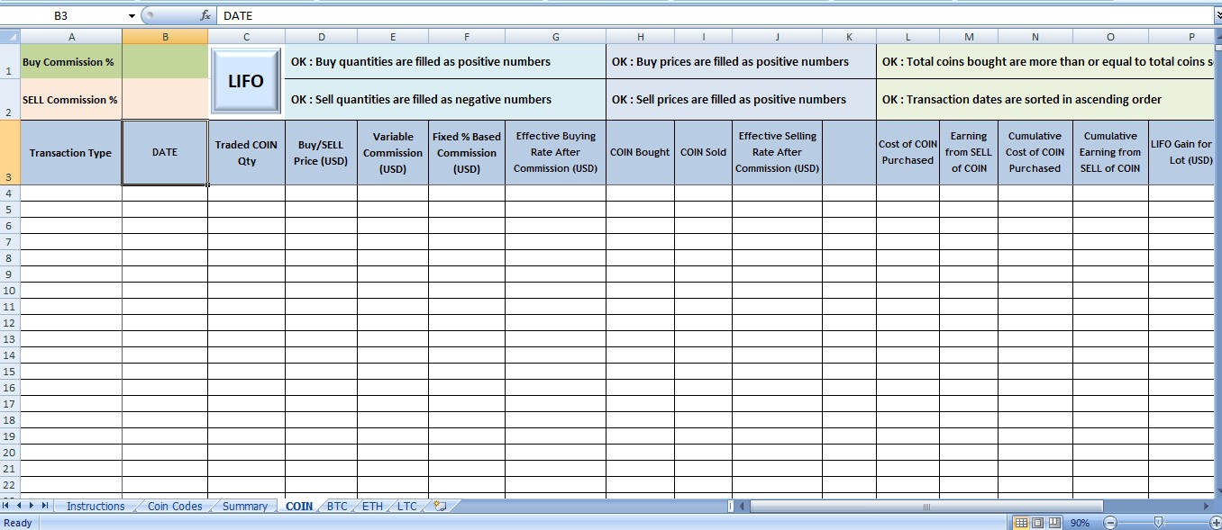Click Cumulative Cost of COIN Purchased header
This screenshot has height=530, width=1222.
tap(1035, 152)
